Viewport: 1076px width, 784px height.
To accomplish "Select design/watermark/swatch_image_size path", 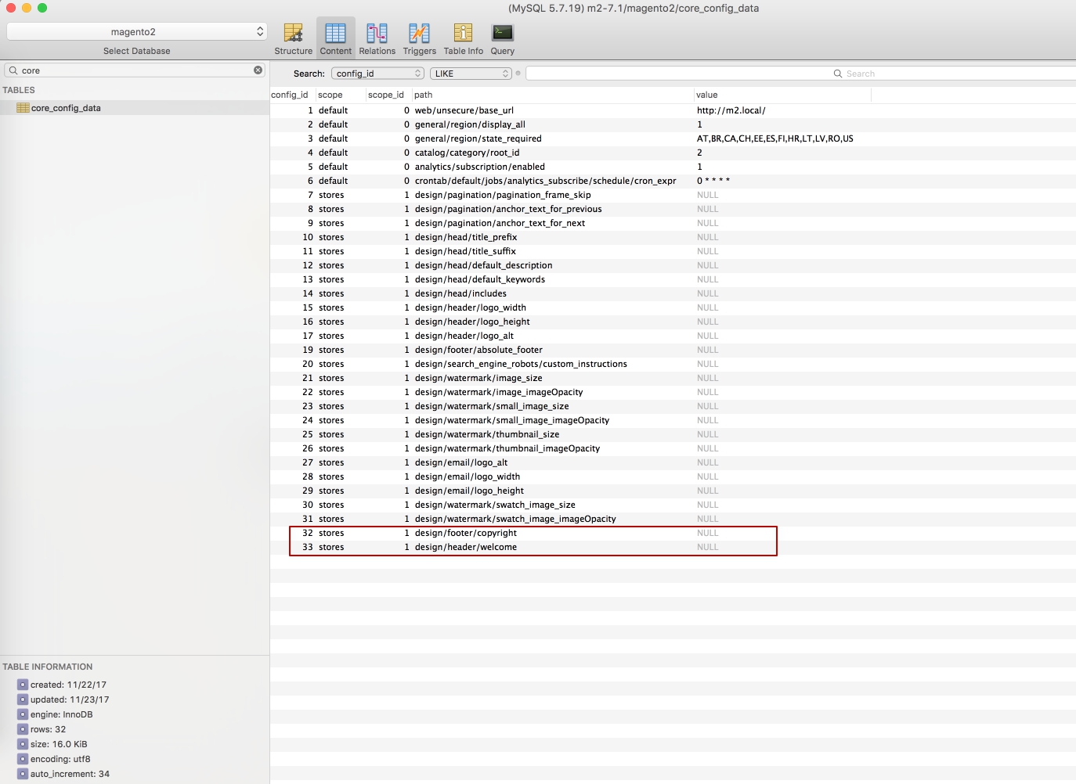I will [x=495, y=505].
